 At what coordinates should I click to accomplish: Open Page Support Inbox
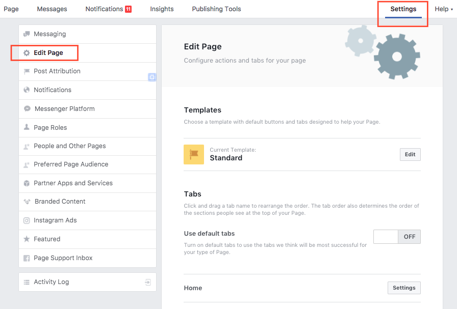coord(87,258)
